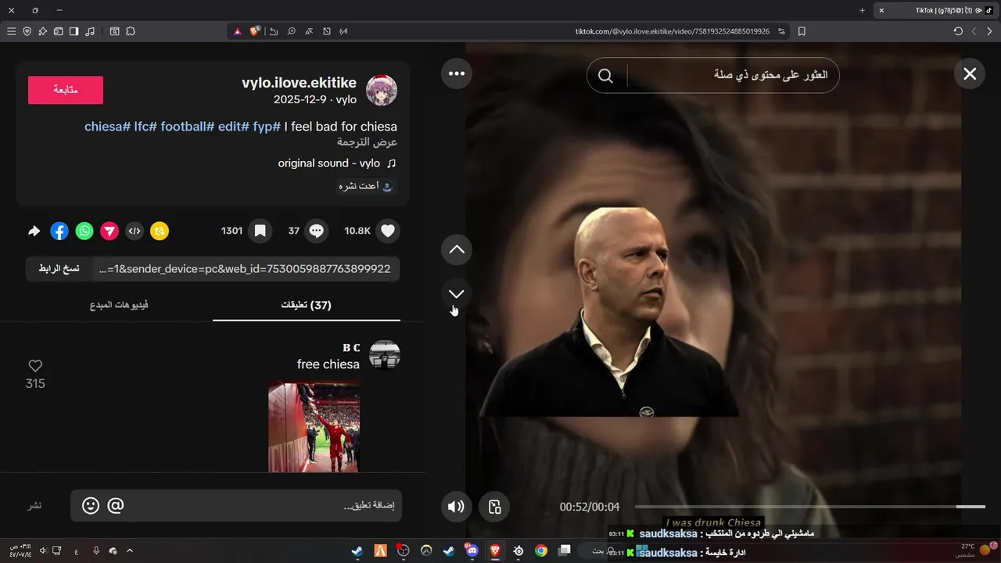Open Google Chrome from taskbar

[540, 550]
